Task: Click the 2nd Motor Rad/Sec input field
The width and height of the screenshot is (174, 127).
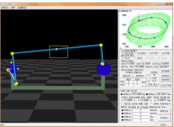Action: (x=141, y=114)
